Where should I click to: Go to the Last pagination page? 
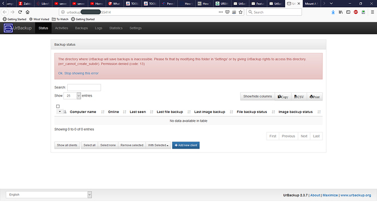316,136
